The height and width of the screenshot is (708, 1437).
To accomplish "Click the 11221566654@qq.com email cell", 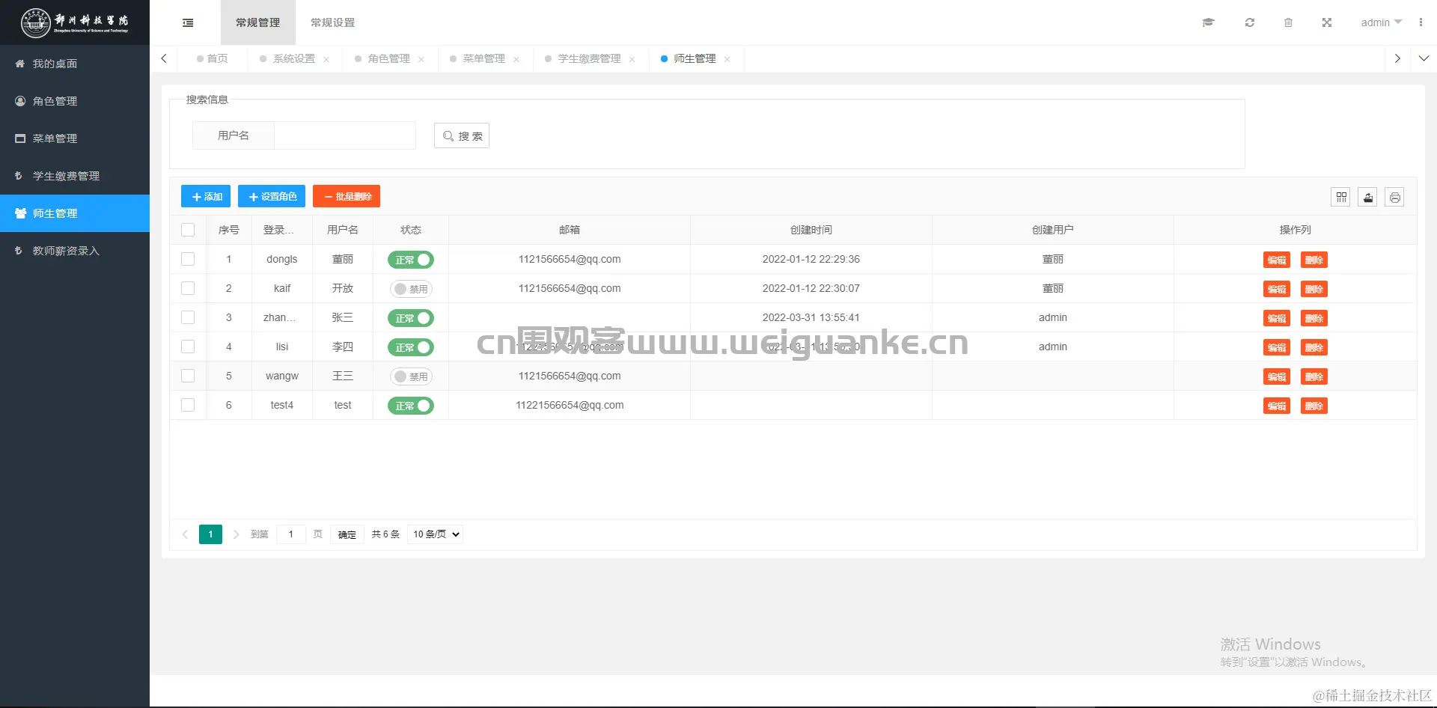I will pyautogui.click(x=570, y=405).
